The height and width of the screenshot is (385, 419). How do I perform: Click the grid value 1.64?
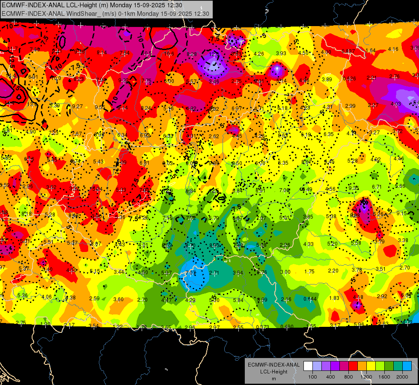(371, 50)
